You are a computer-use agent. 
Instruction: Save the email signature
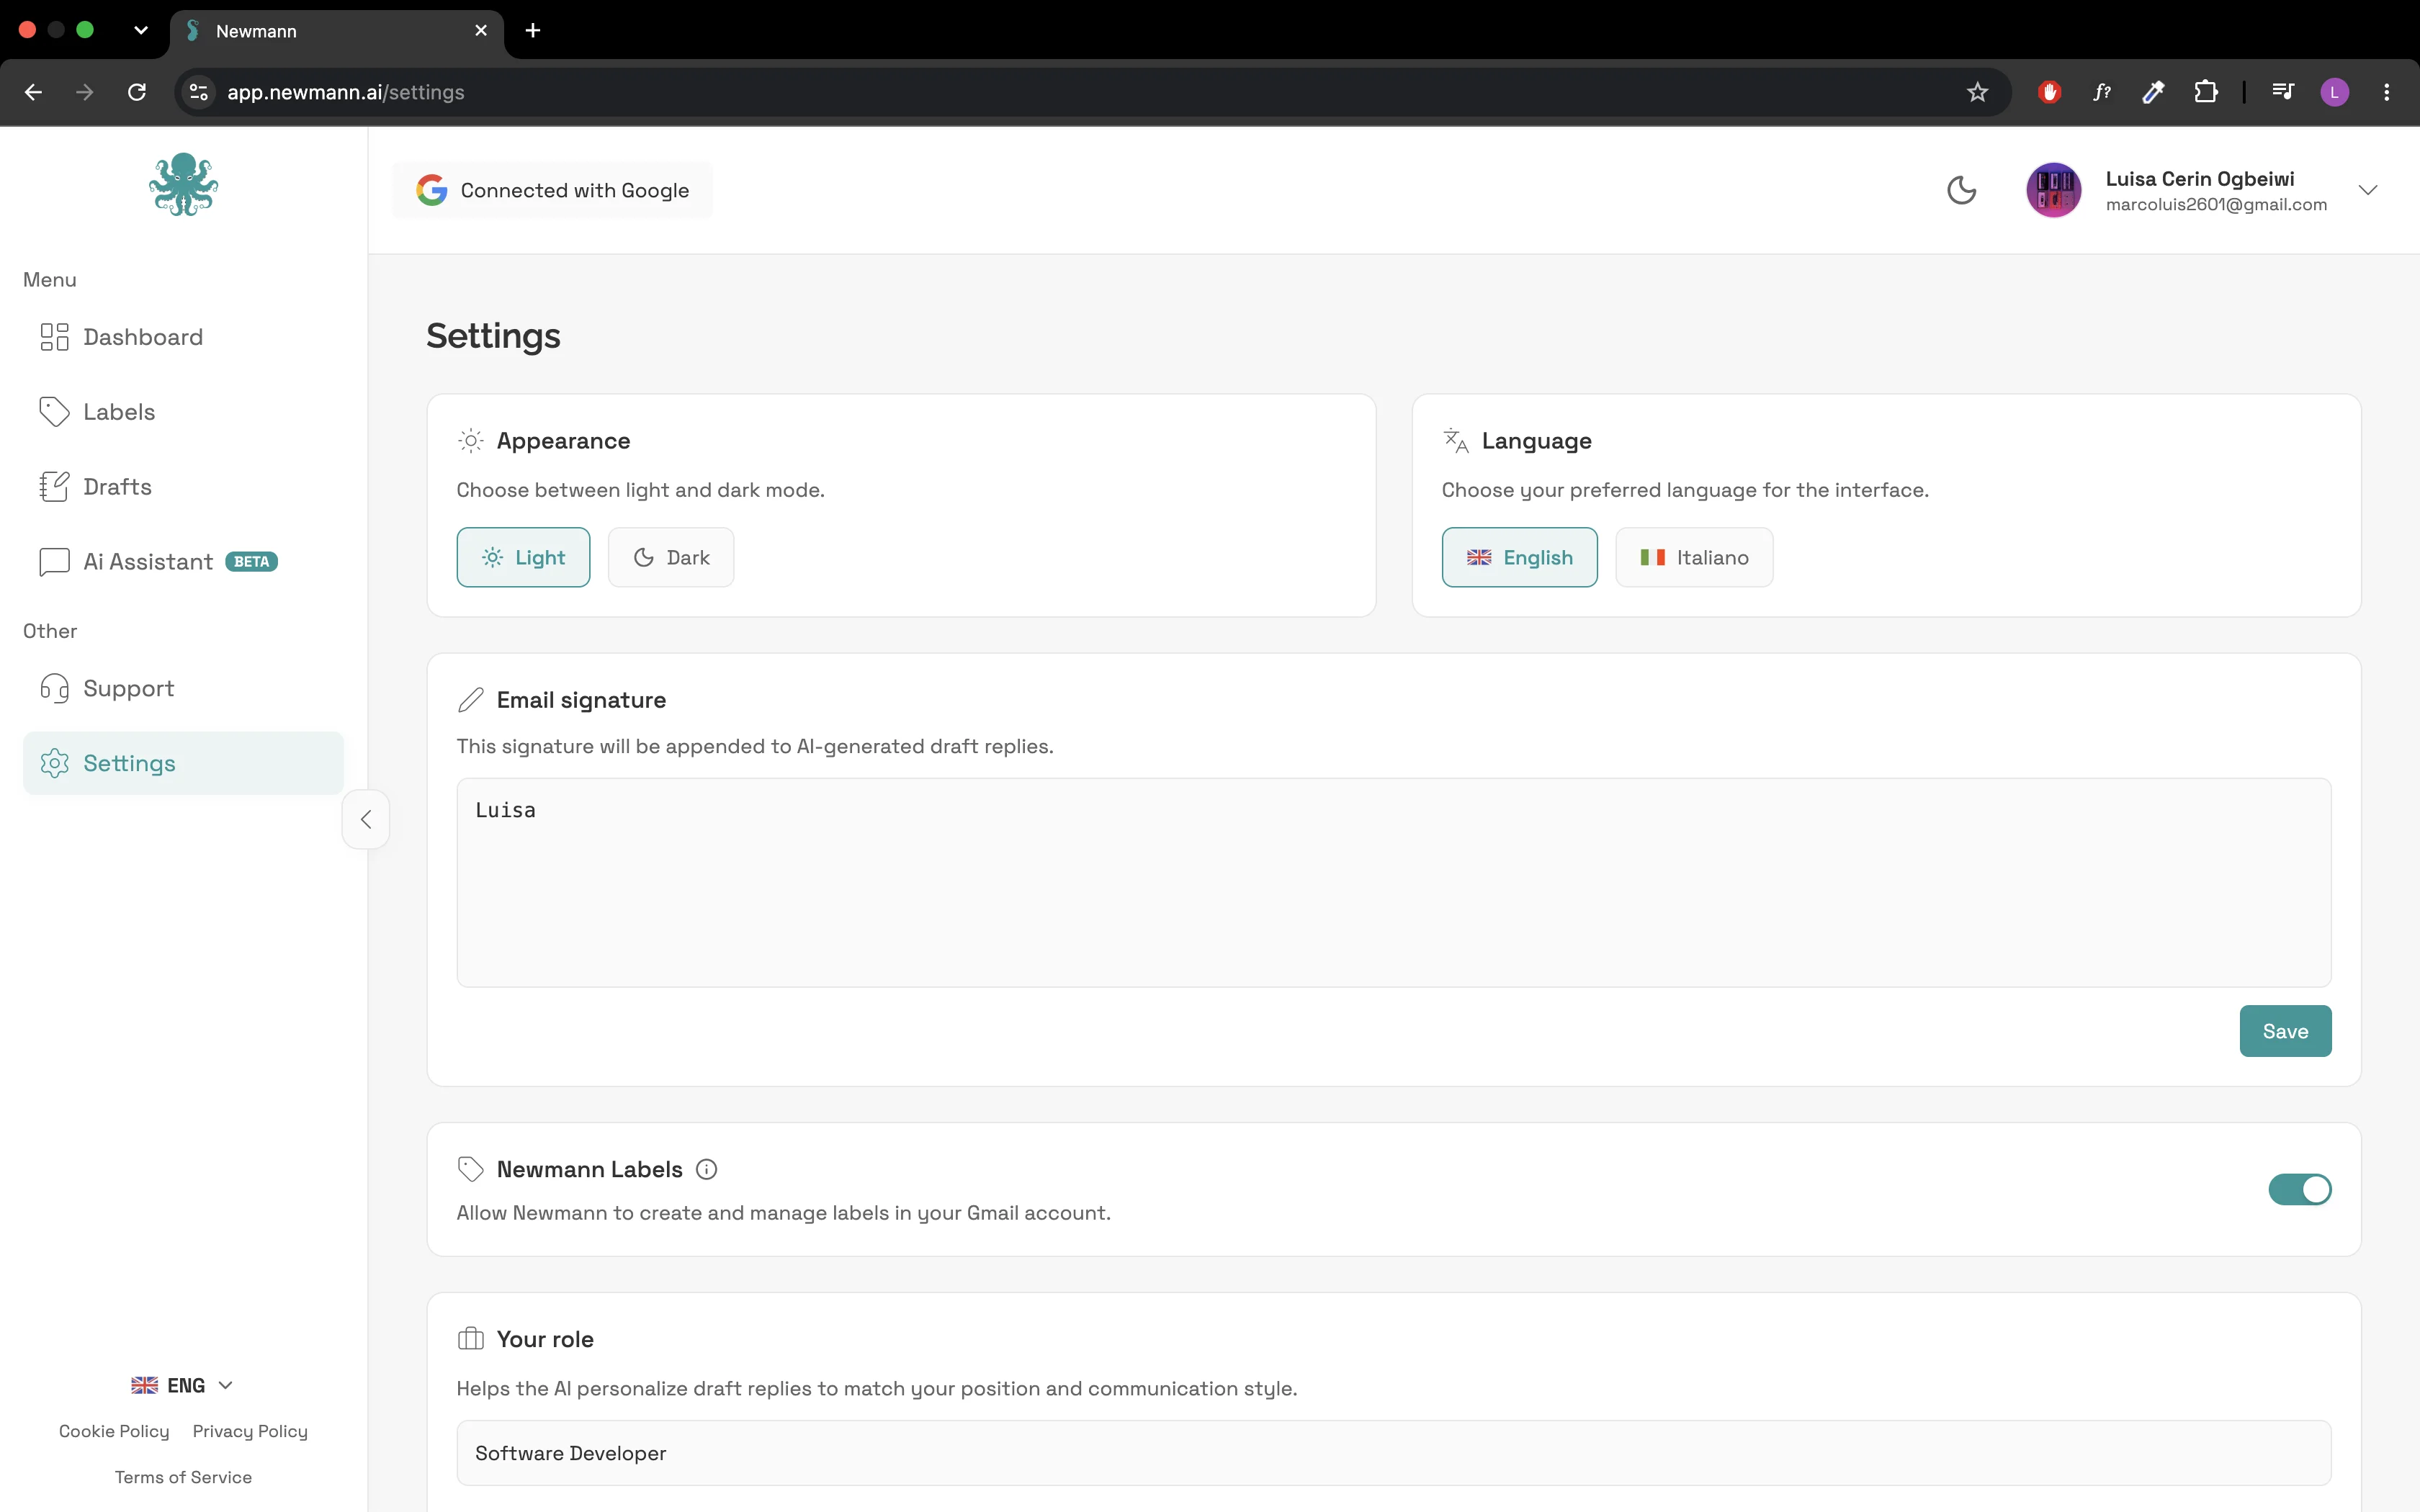2285,1031
